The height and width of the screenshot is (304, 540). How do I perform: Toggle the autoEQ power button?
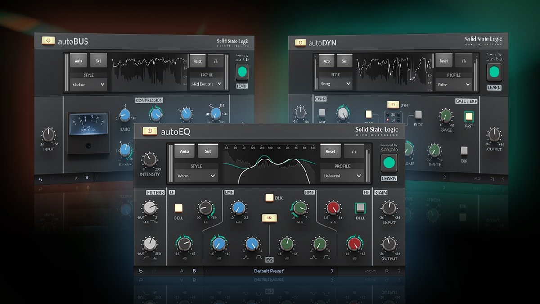click(149, 131)
